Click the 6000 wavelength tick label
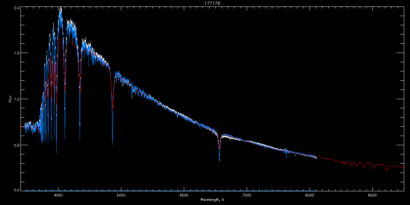 [184, 195]
